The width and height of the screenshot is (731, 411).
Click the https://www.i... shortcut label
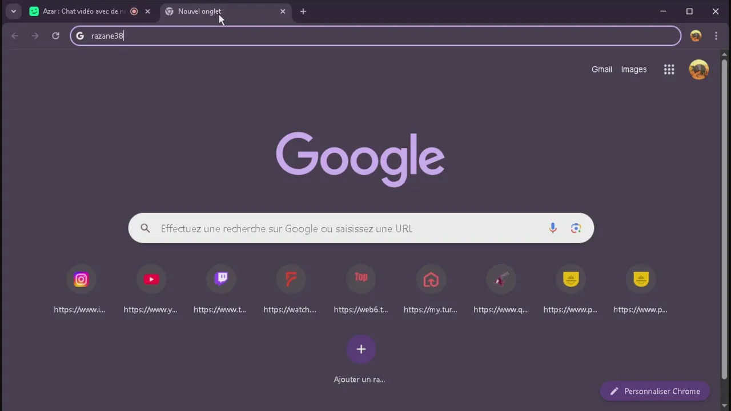pyautogui.click(x=79, y=310)
